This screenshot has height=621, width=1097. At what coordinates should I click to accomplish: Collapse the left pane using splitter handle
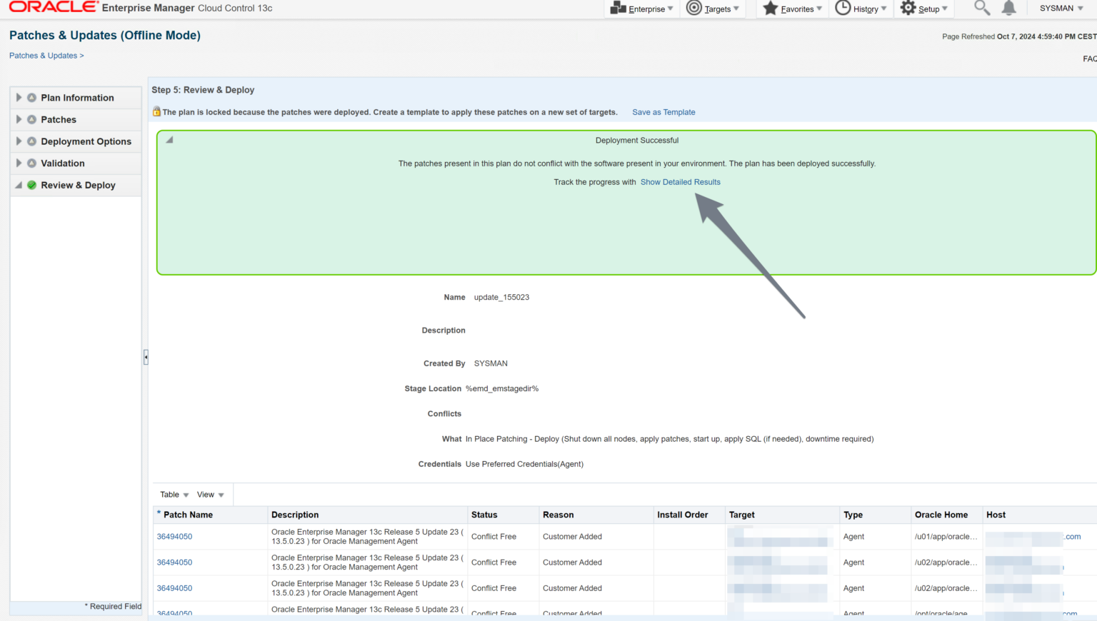[x=146, y=357]
